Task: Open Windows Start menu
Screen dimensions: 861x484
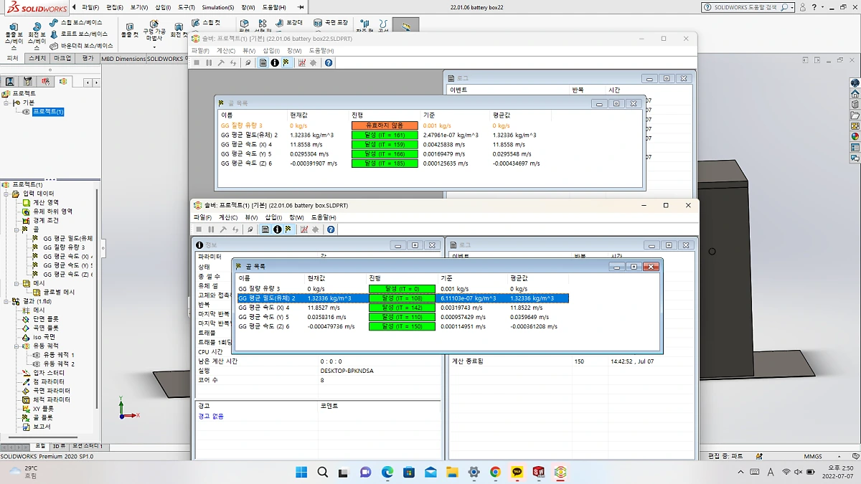Action: tap(301, 472)
